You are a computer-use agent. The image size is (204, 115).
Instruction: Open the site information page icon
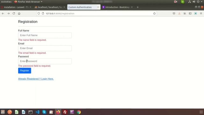(43, 13)
